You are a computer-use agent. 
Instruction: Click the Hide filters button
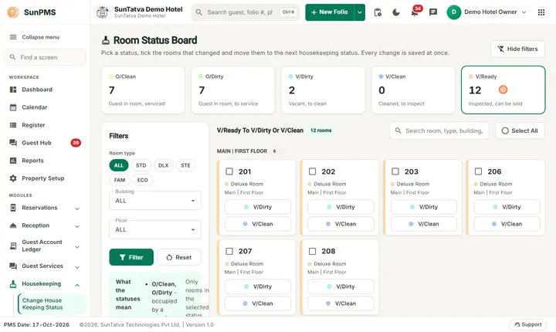coord(517,49)
